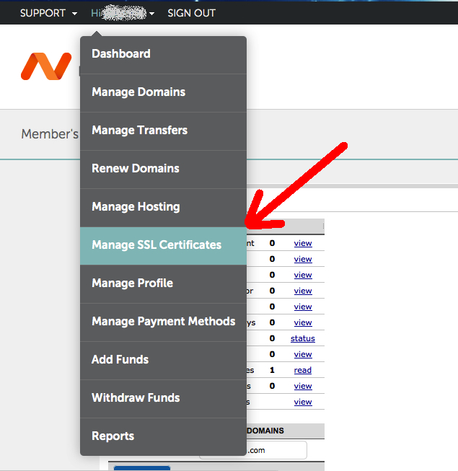The image size is (458, 471).
Task: Choose Add Funds in the menu
Action: coord(164,360)
